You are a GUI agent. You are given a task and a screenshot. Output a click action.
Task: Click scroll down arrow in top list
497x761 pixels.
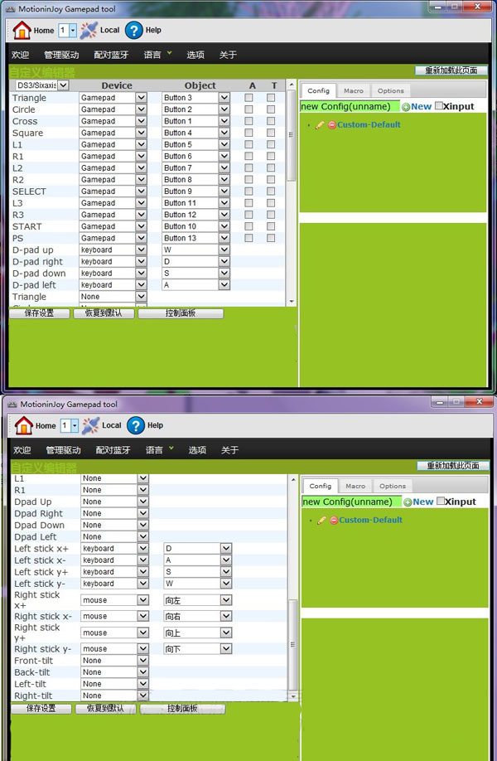click(x=292, y=302)
